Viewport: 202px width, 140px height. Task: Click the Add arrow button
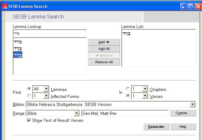click(x=104, y=42)
